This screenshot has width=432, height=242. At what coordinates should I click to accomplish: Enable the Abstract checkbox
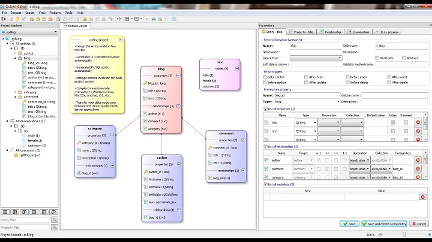[404, 58]
